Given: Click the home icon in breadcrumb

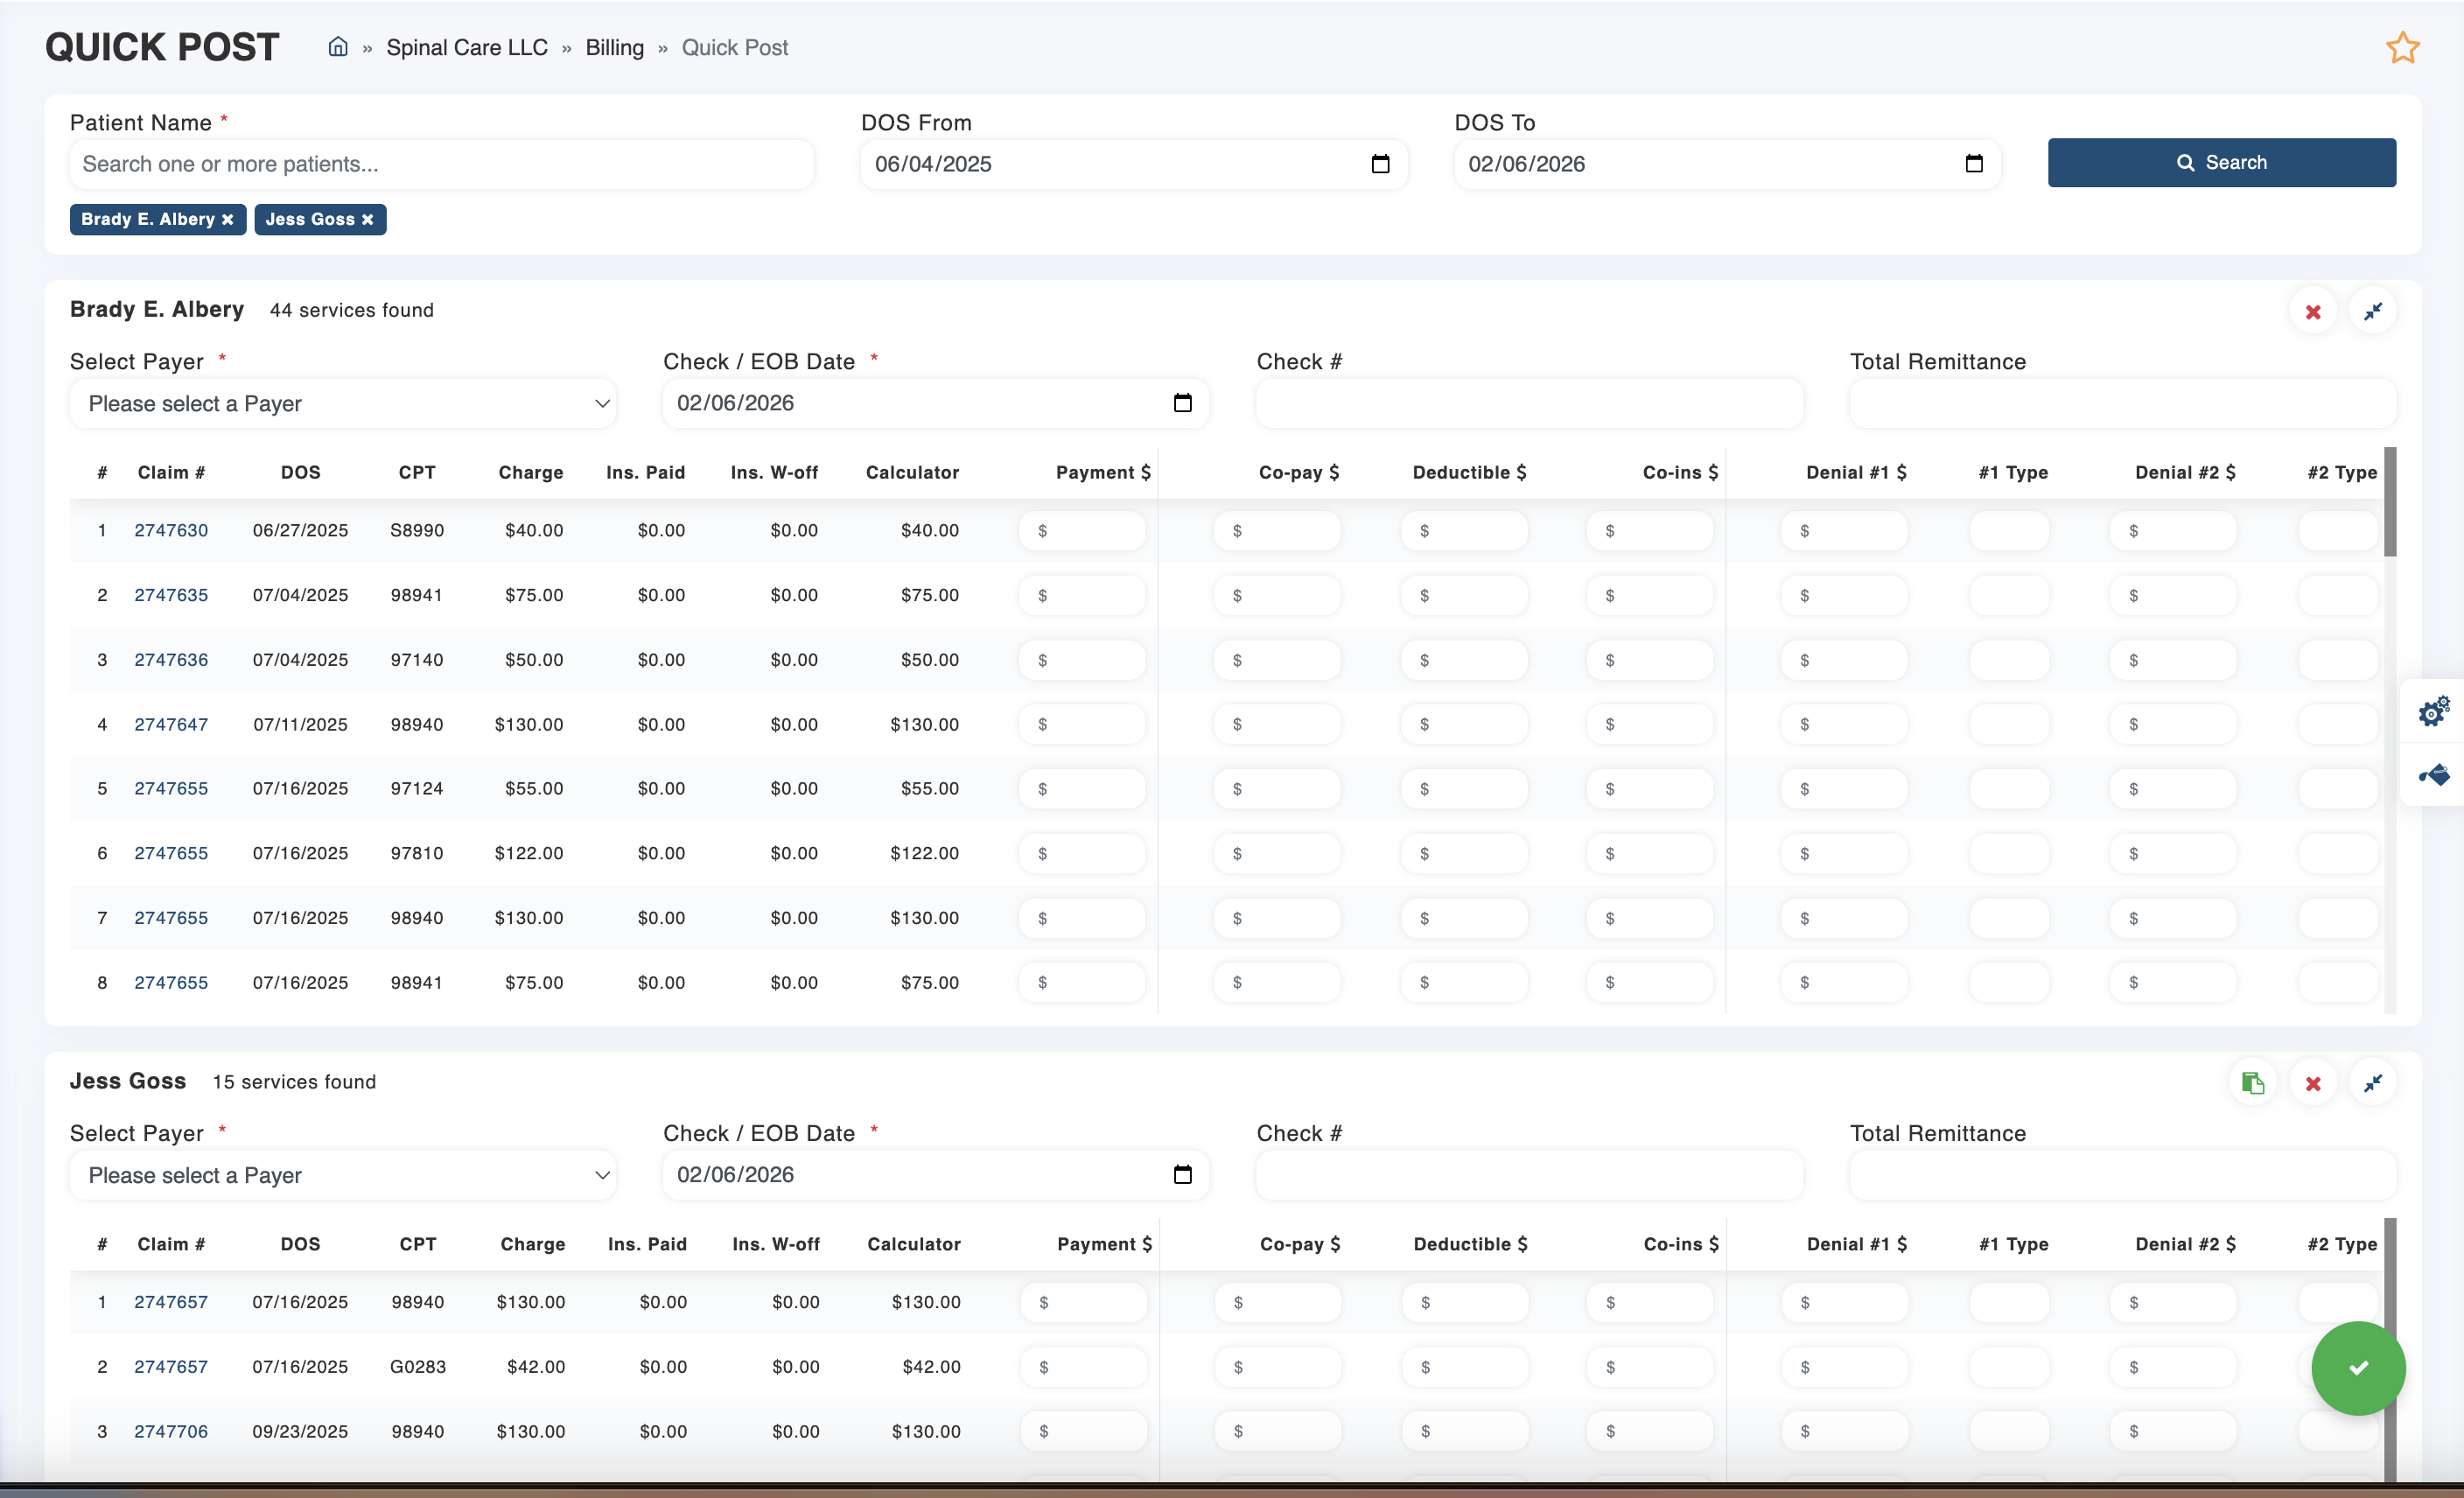Looking at the screenshot, I should click(338, 47).
